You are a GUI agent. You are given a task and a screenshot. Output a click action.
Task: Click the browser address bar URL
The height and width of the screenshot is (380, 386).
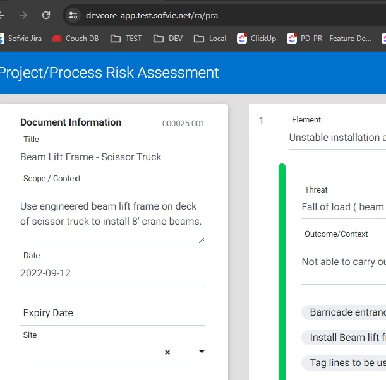152,16
